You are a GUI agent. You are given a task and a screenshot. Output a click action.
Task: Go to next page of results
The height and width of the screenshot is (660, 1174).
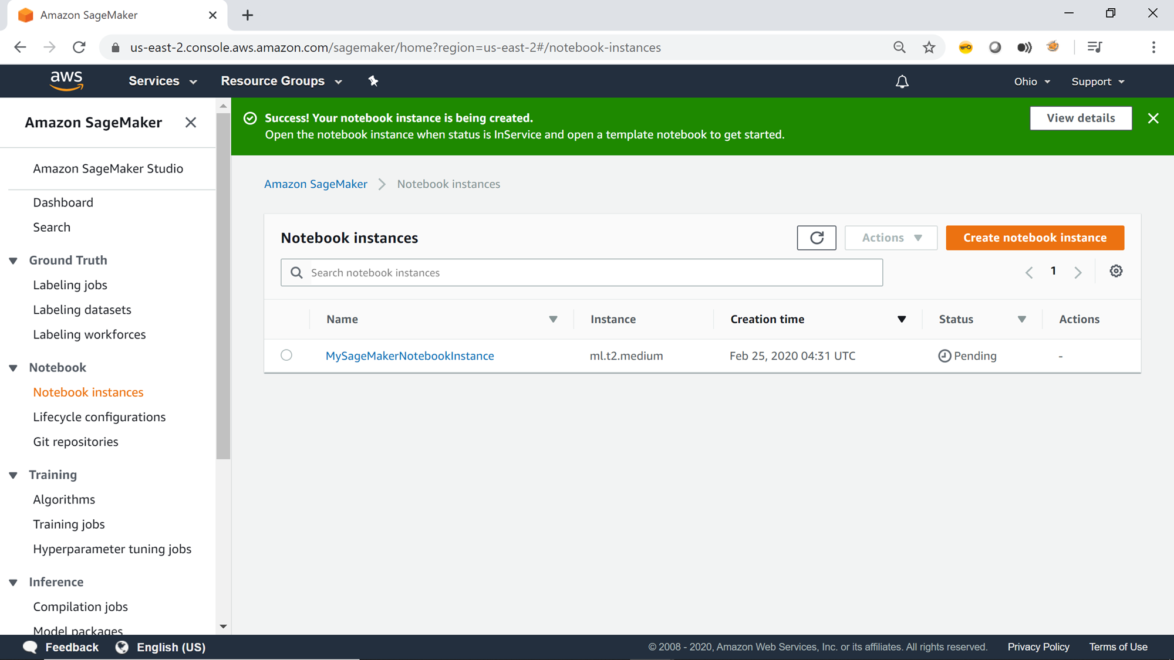1078,272
